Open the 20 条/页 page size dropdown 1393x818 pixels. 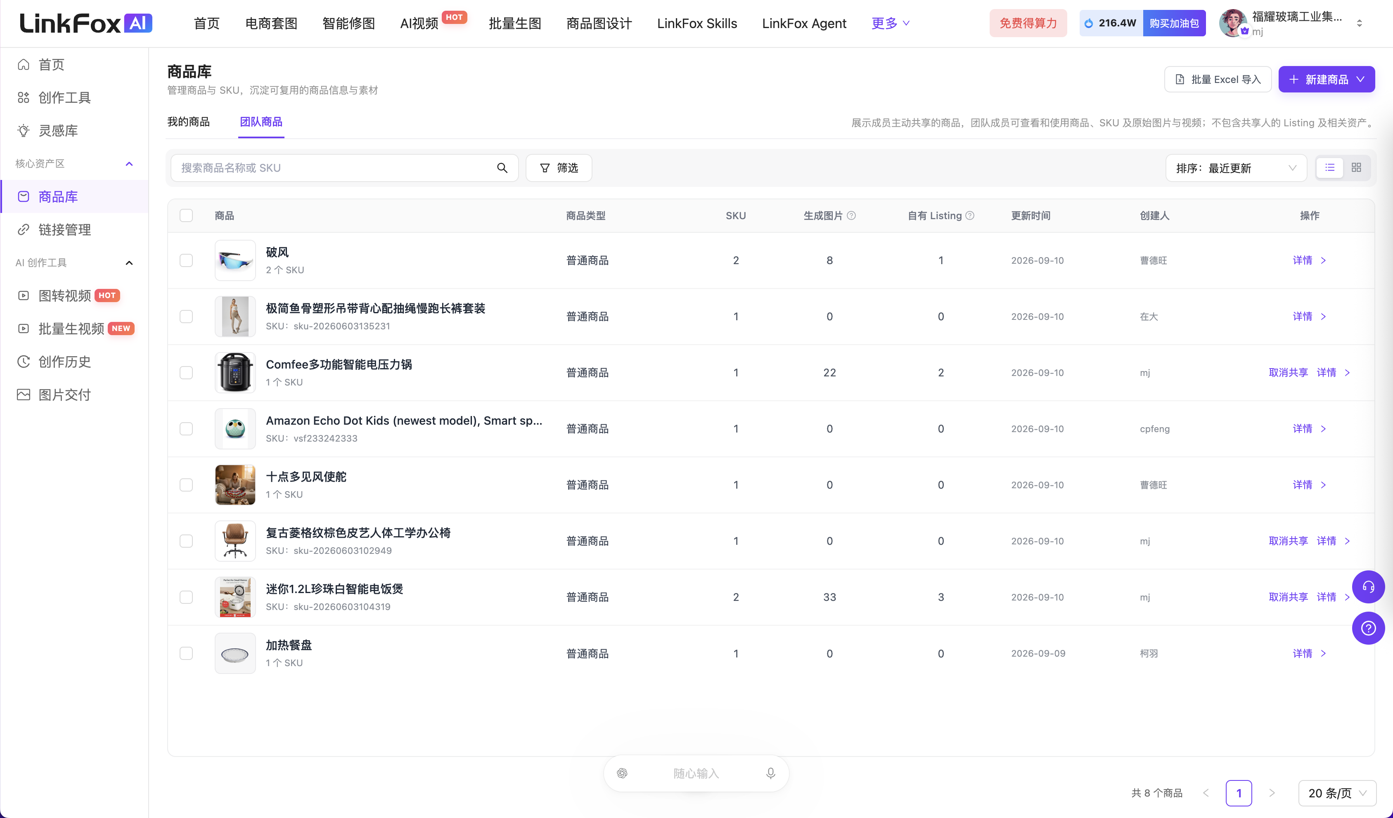[x=1337, y=793]
